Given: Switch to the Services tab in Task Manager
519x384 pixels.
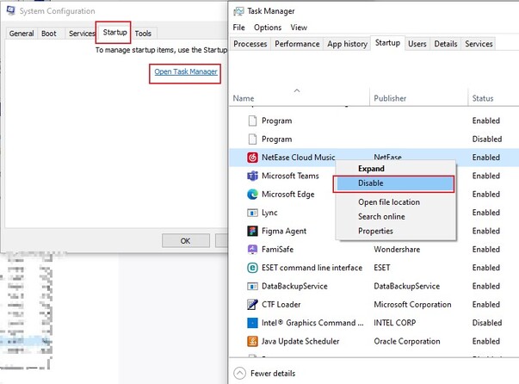Looking at the screenshot, I should click(479, 44).
